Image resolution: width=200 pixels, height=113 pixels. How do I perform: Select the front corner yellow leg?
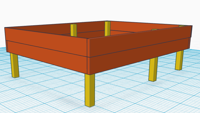point(90,90)
